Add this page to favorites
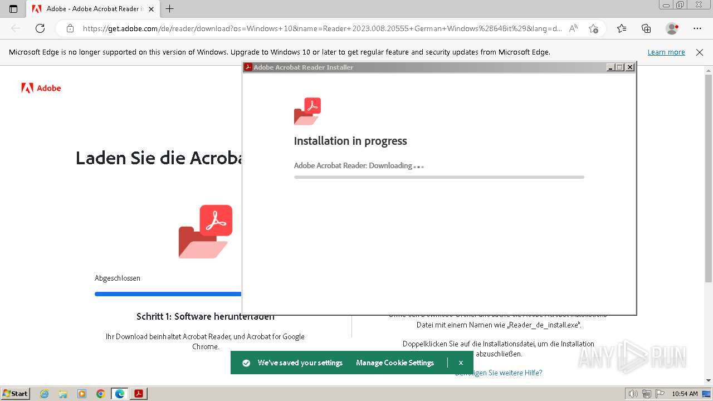The image size is (713, 401). coord(593,28)
